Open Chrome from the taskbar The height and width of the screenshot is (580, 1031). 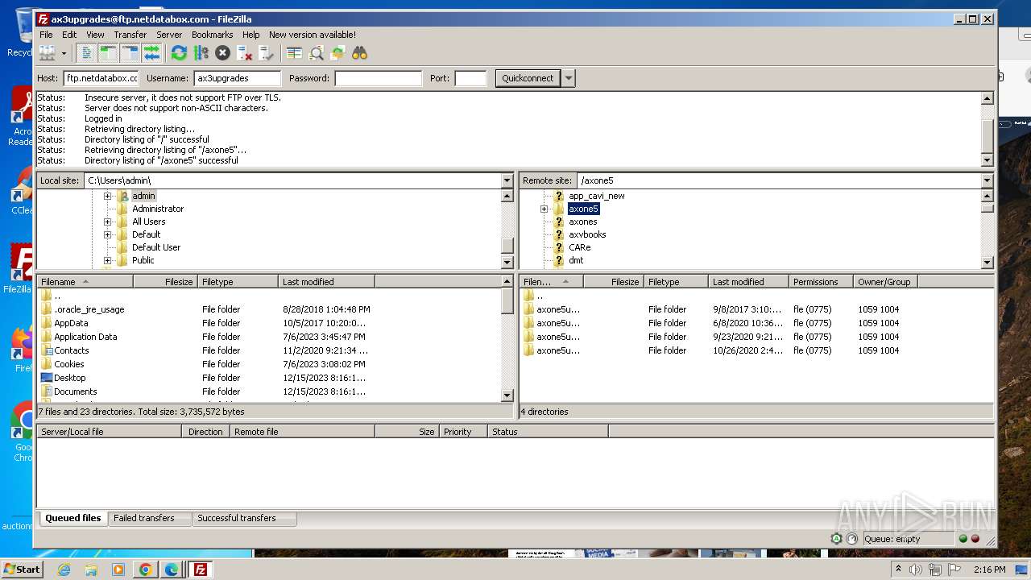click(x=146, y=570)
